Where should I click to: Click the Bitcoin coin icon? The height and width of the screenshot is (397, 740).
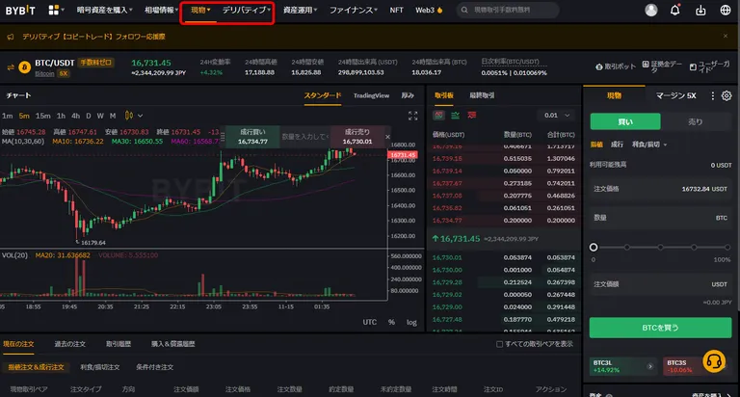(24, 67)
